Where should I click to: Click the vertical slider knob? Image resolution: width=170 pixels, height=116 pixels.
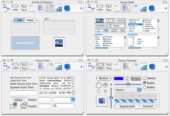(x=111, y=98)
